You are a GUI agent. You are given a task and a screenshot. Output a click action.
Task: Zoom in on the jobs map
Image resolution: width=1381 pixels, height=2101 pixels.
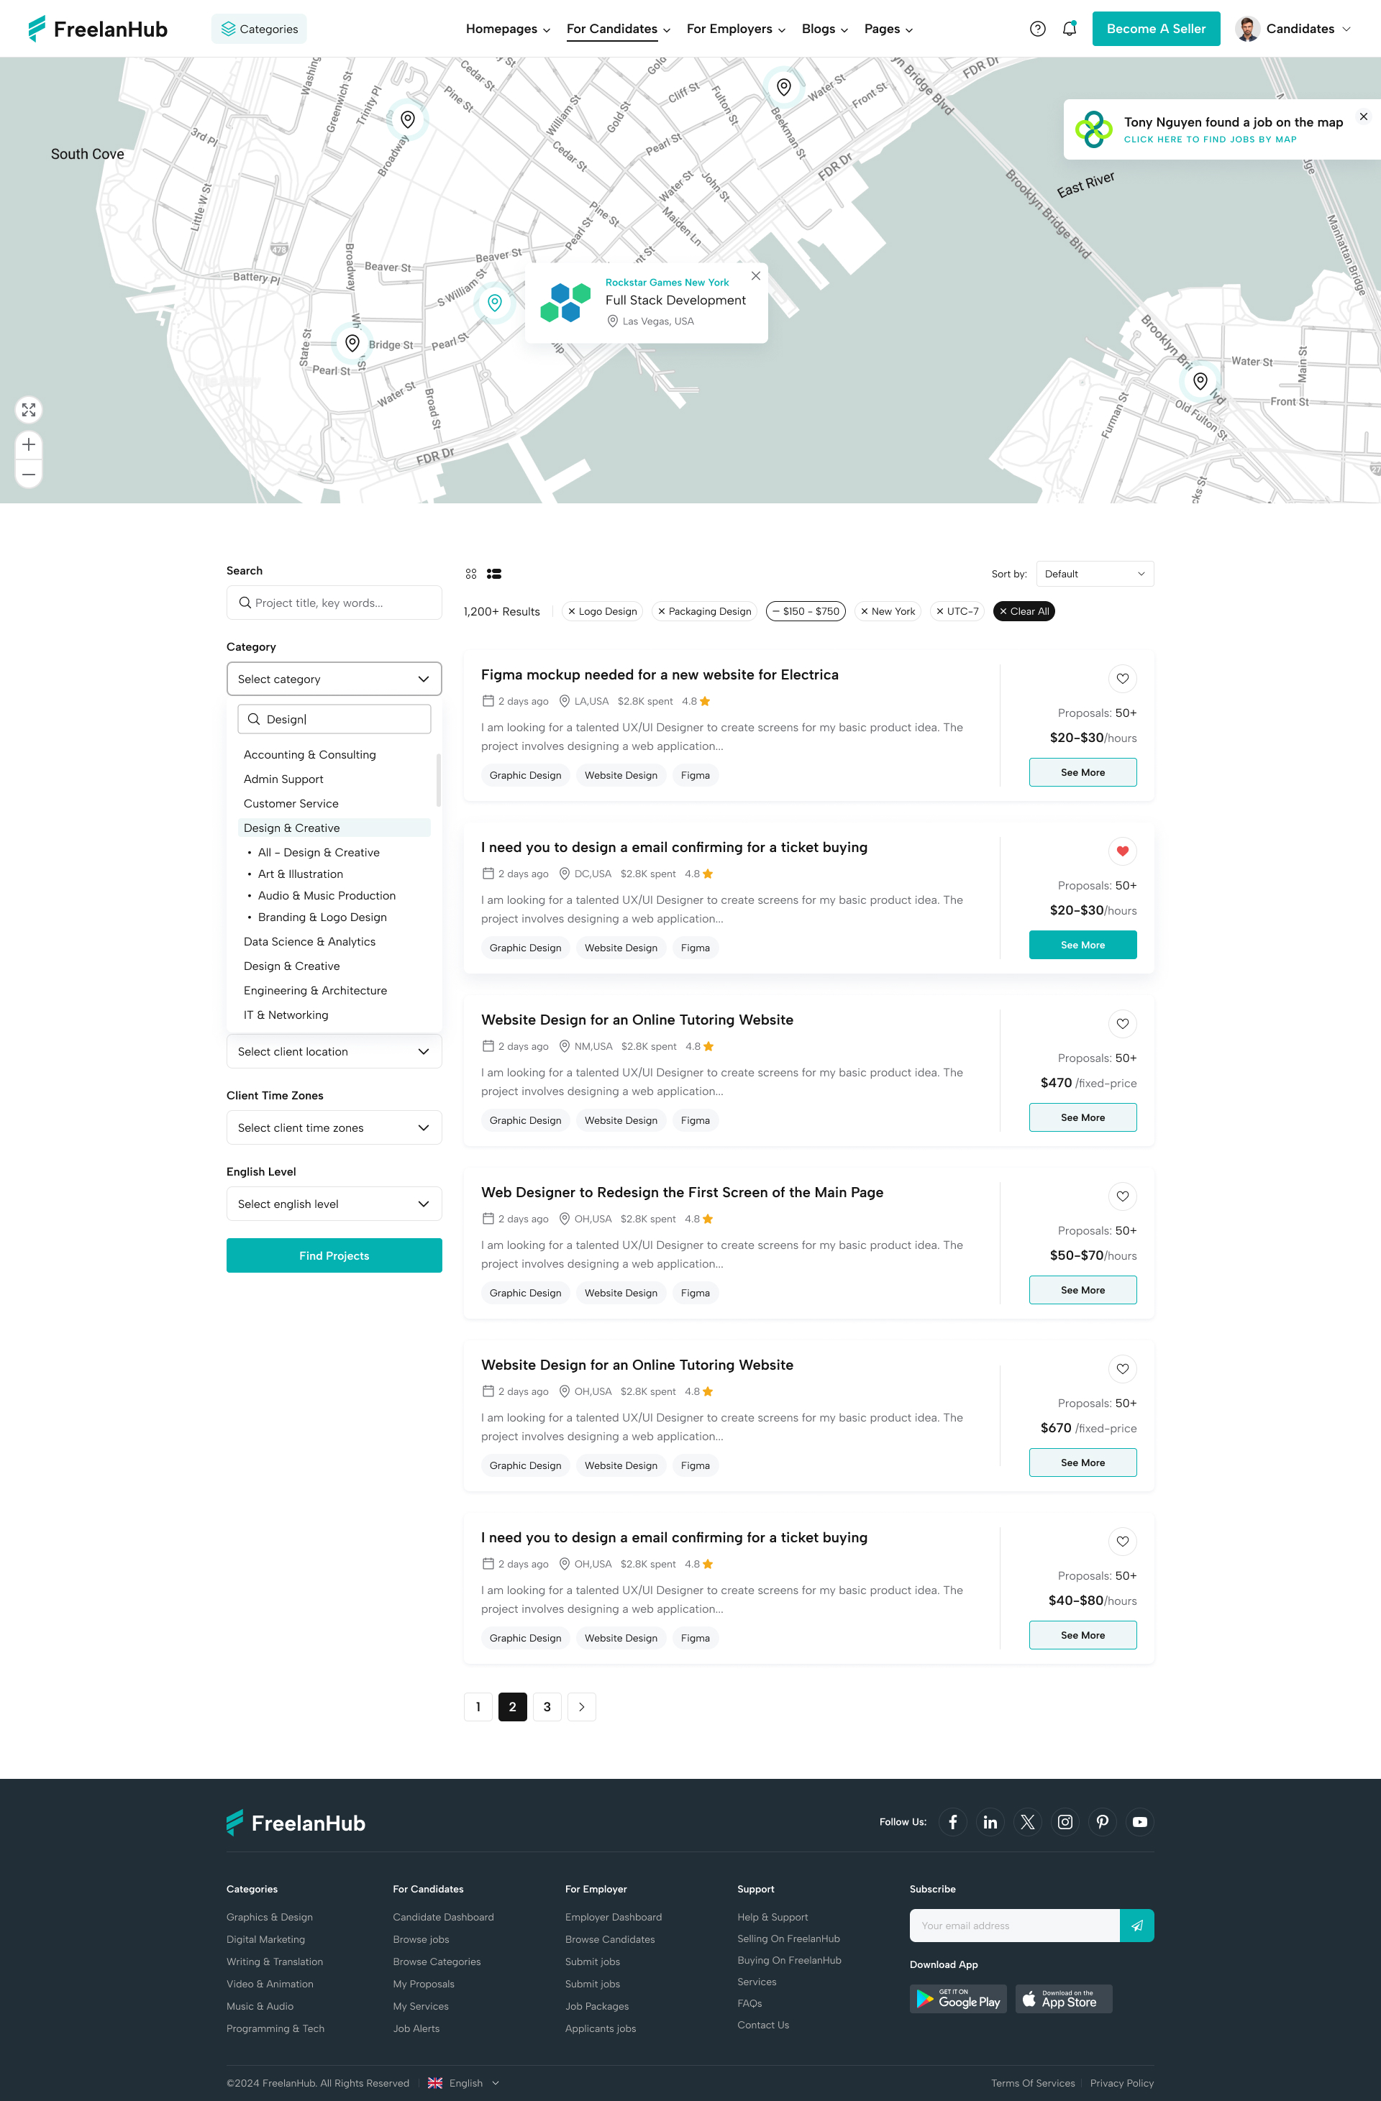click(x=28, y=444)
